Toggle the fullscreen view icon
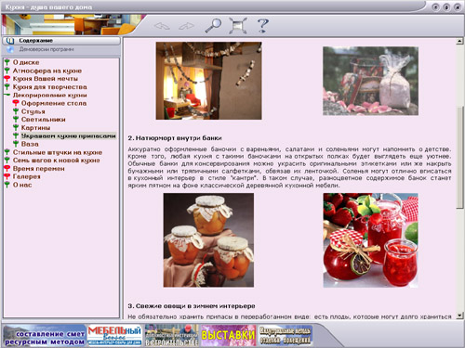 [238, 26]
